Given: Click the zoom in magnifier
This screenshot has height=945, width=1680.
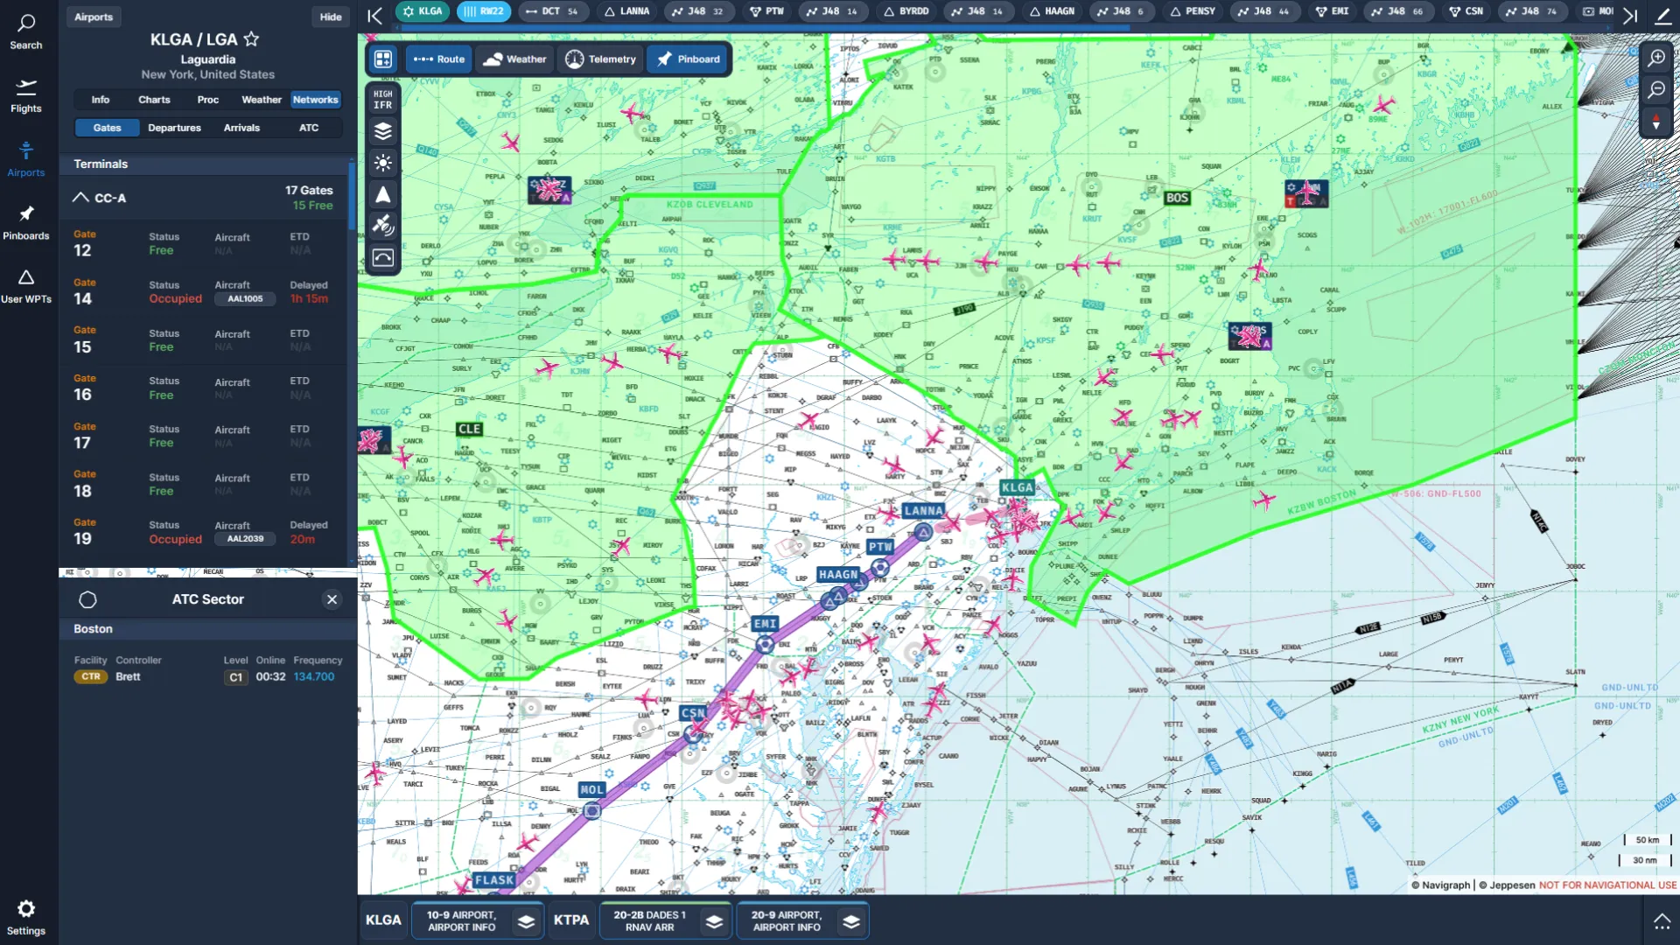Looking at the screenshot, I should tap(1656, 58).
